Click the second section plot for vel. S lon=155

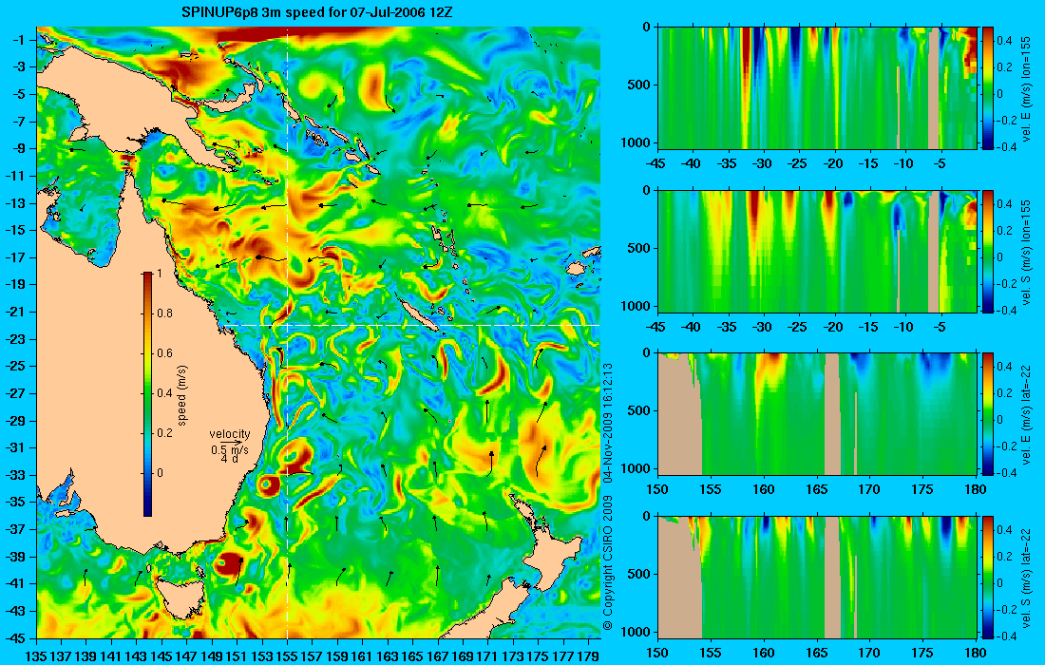(817, 251)
